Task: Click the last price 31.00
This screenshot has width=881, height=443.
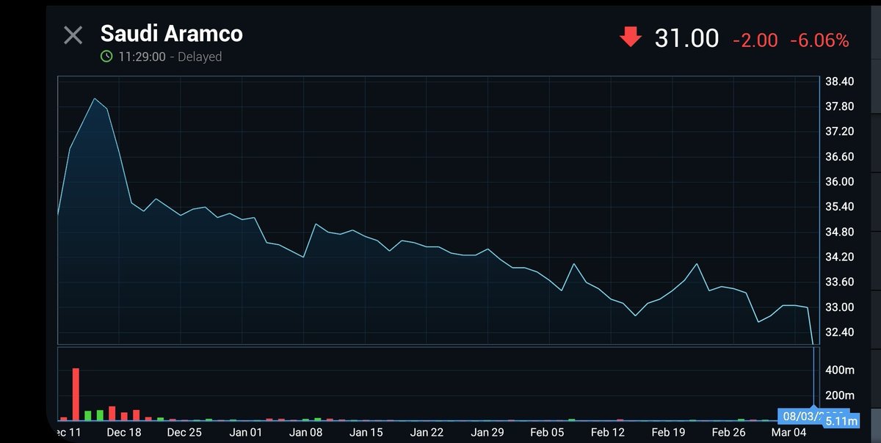Action: coord(686,38)
